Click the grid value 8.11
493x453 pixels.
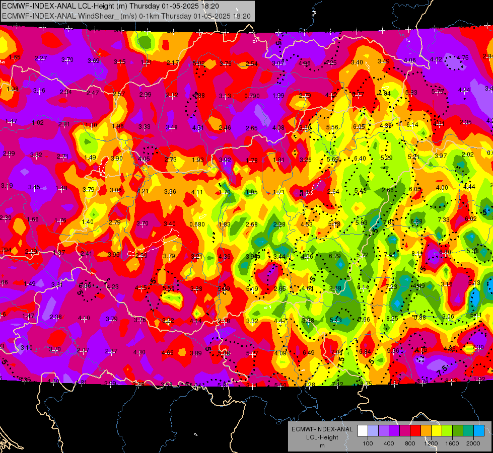(417, 253)
